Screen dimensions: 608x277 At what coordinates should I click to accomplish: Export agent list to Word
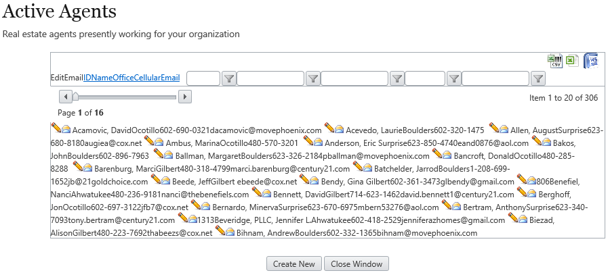591,61
